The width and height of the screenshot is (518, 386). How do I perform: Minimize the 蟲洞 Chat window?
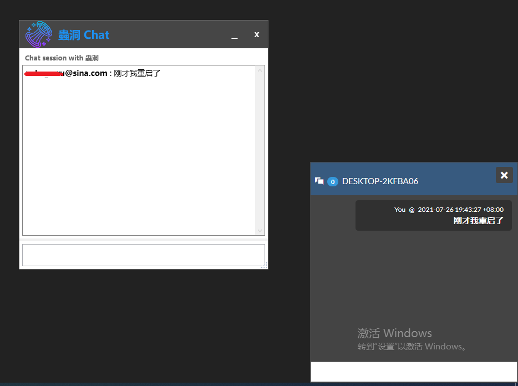pyautogui.click(x=235, y=35)
